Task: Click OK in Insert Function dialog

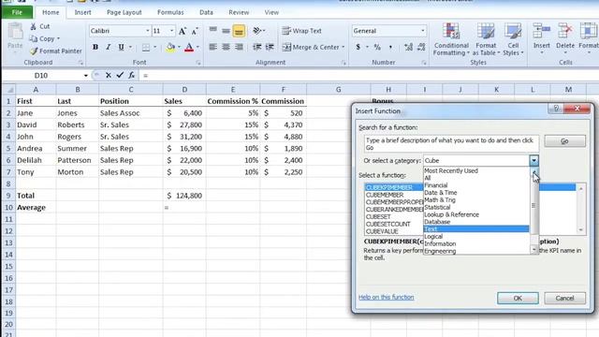Action: [x=518, y=298]
